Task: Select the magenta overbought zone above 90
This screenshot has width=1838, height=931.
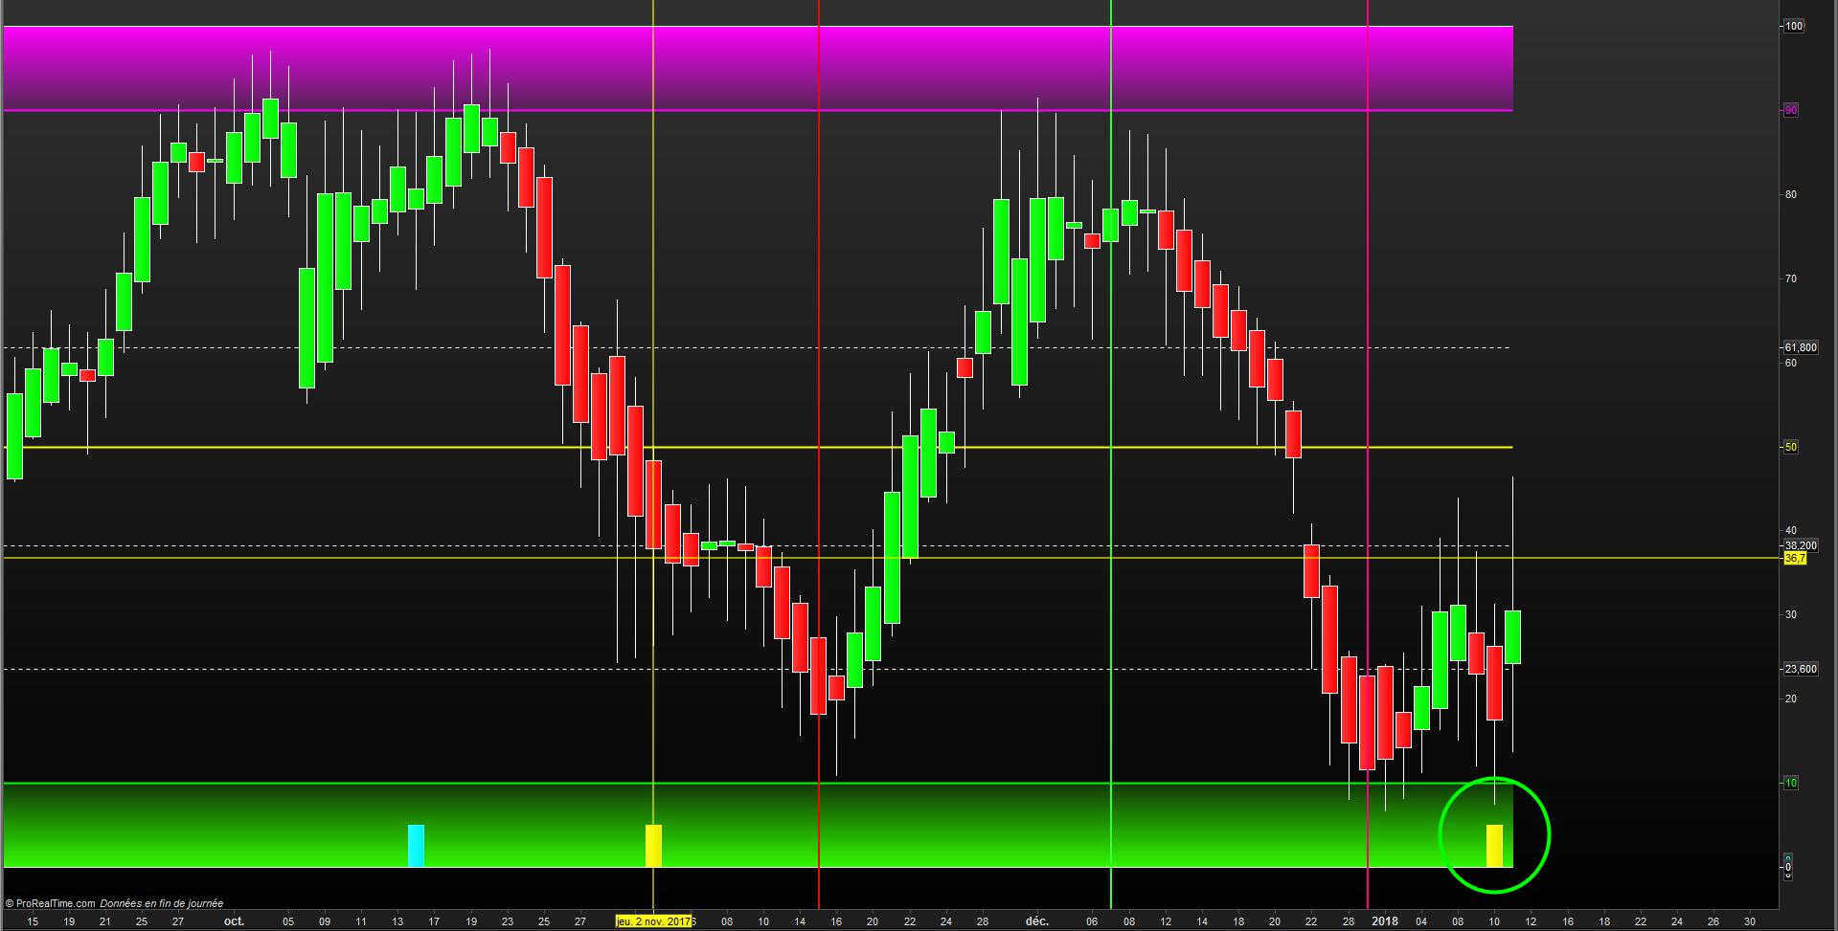Action: click(758, 68)
